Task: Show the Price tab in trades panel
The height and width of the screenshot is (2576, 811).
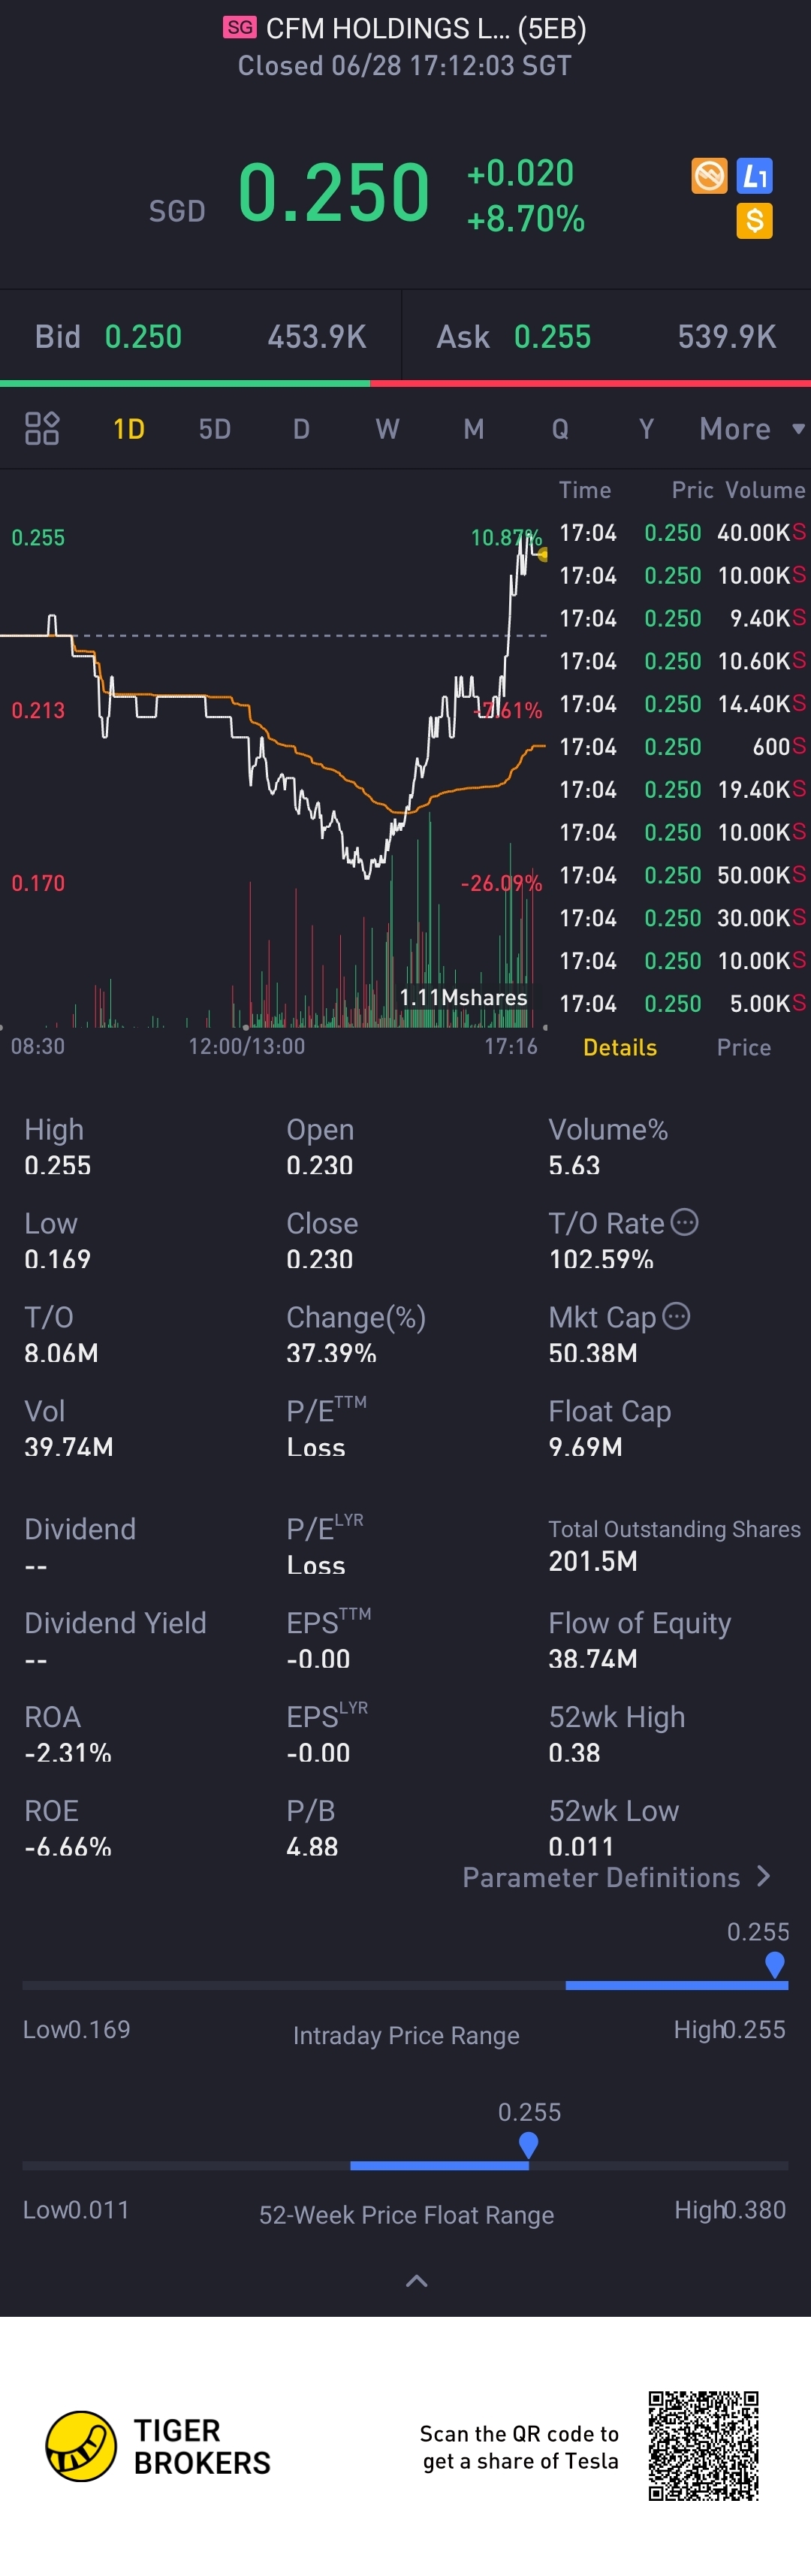Action: click(743, 1047)
